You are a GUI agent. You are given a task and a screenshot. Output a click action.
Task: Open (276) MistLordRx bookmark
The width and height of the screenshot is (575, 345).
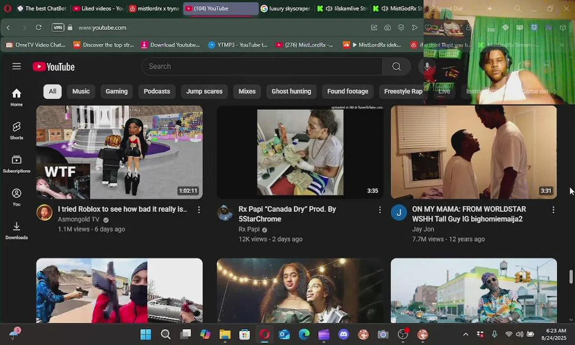point(305,45)
